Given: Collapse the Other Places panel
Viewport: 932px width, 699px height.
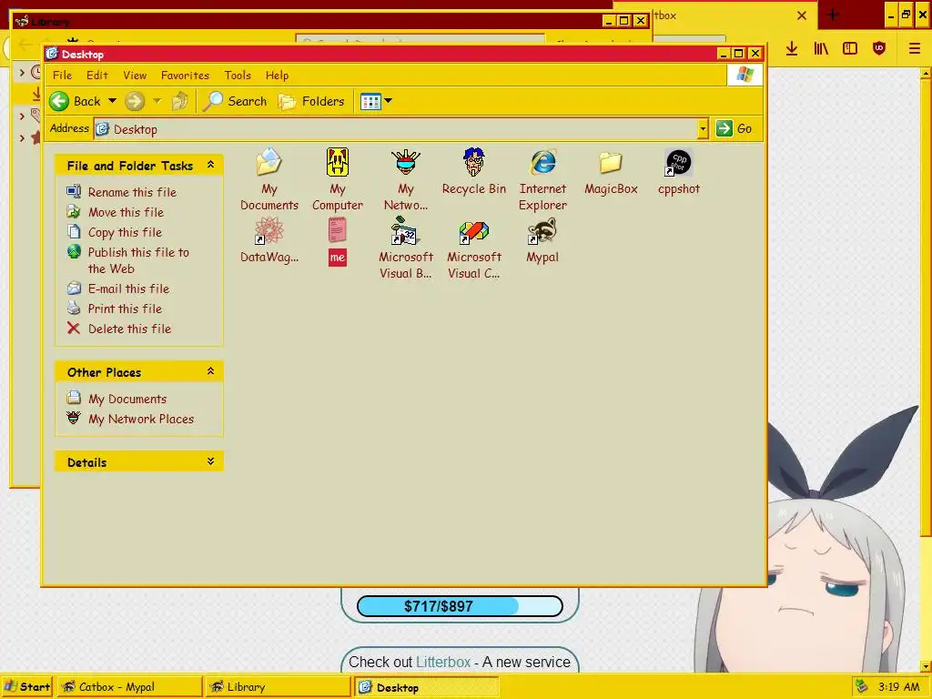Looking at the screenshot, I should (210, 371).
